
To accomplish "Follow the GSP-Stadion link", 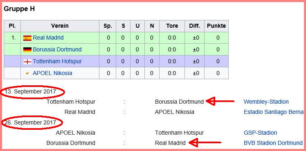I will point(260,133).
